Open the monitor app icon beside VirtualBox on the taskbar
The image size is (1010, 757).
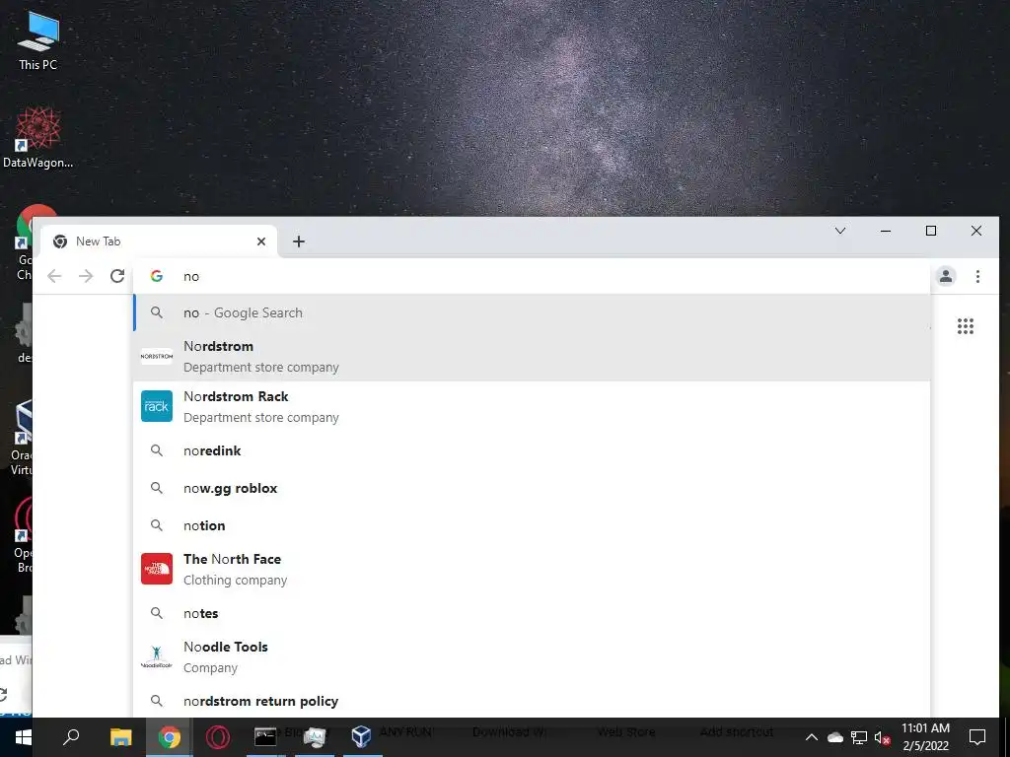pyautogui.click(x=314, y=737)
